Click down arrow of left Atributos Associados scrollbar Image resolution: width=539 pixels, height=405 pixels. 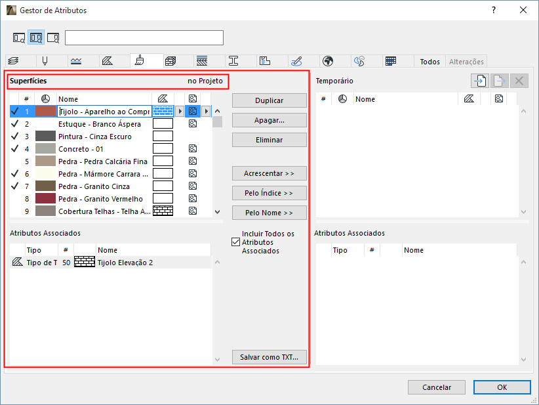(217, 360)
